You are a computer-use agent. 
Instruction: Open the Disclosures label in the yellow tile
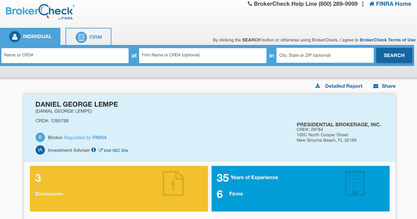point(49,194)
